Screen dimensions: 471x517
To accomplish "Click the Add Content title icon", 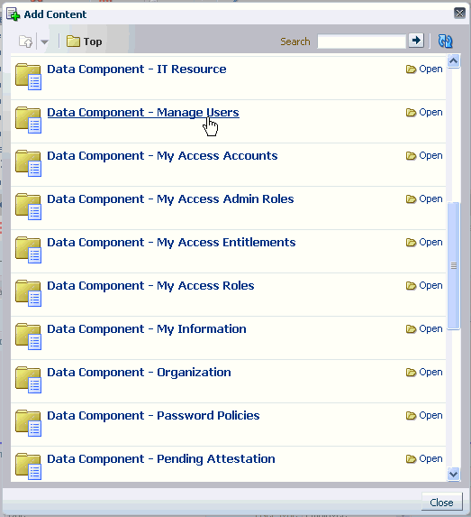I will 14,14.
